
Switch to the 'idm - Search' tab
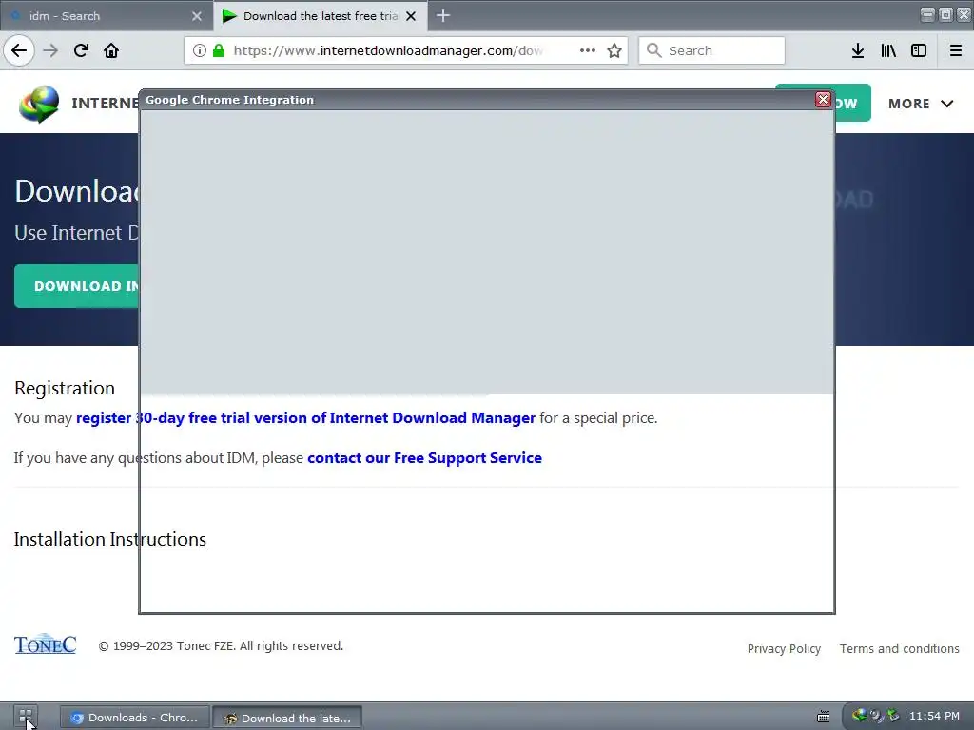107,15
